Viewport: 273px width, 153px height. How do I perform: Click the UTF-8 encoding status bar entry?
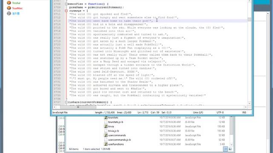[220, 112]
